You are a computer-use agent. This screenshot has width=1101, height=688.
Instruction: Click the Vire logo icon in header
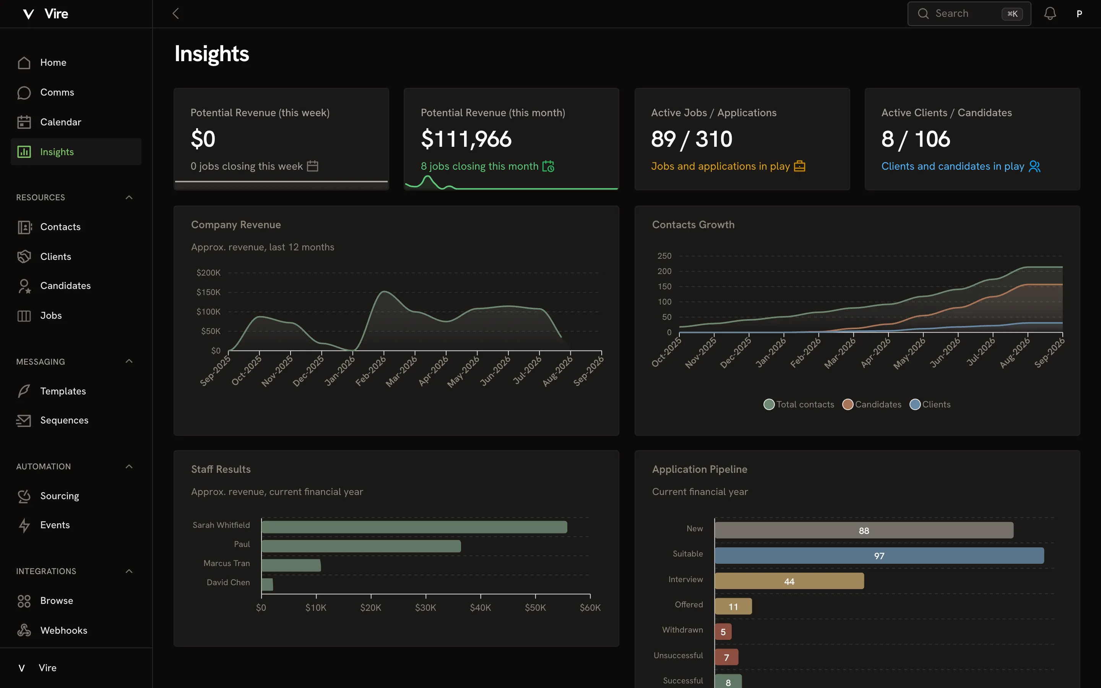tap(28, 14)
